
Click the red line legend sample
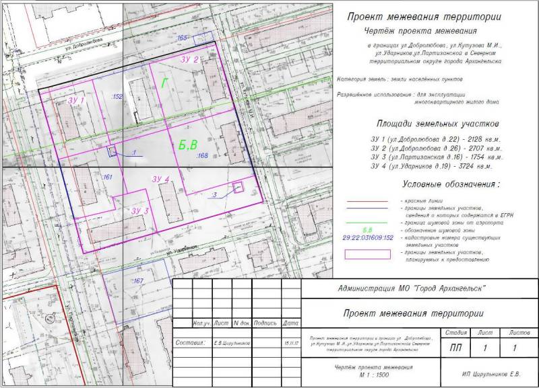[367, 201]
